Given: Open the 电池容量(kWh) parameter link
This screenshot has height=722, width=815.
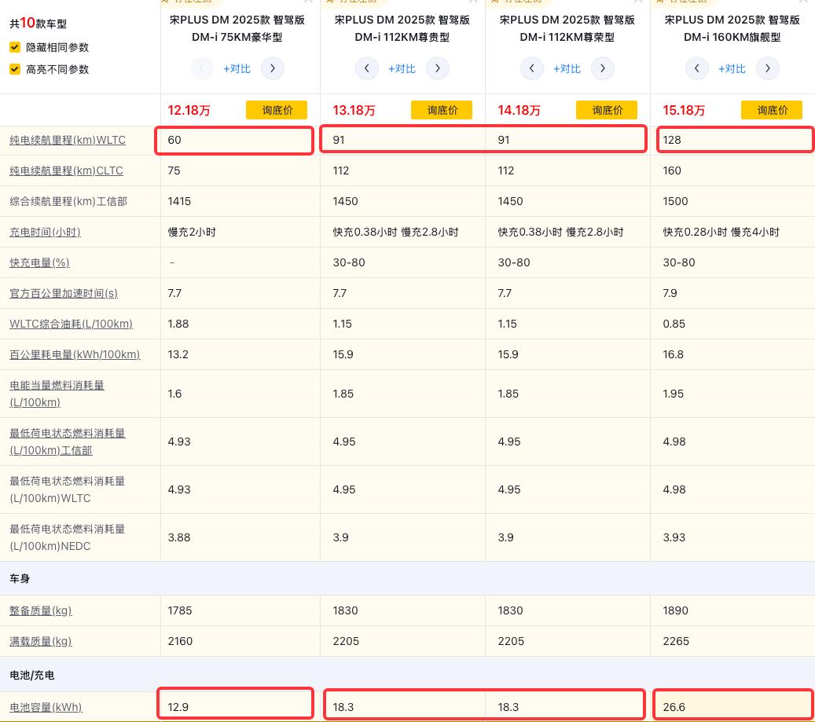Looking at the screenshot, I should pos(46,707).
